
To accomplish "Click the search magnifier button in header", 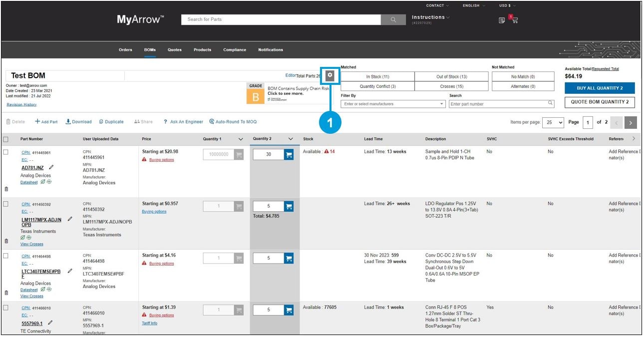I will pos(393,19).
